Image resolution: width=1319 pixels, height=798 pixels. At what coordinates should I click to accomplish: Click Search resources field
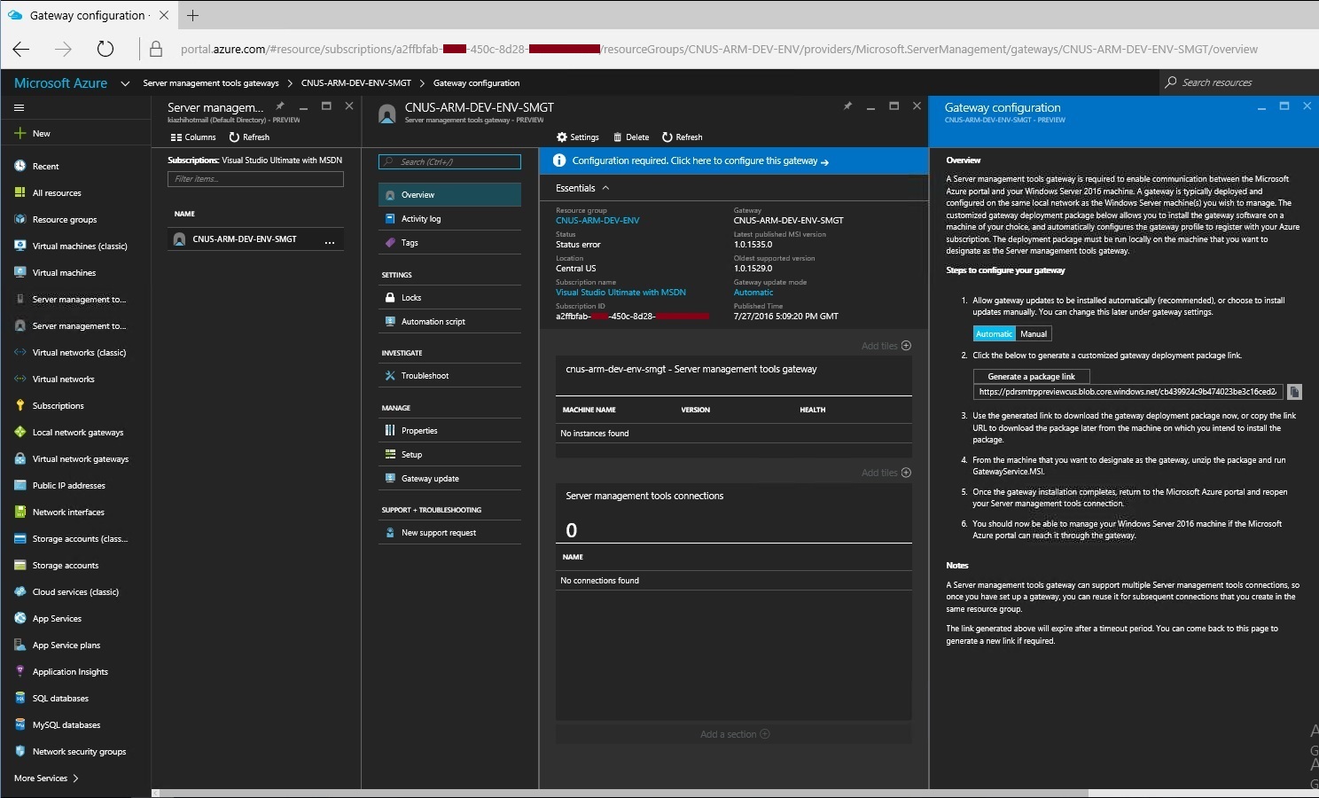[1238, 82]
